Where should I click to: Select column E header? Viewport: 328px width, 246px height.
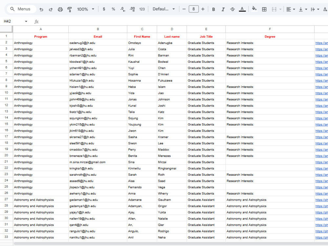pos(206,29)
